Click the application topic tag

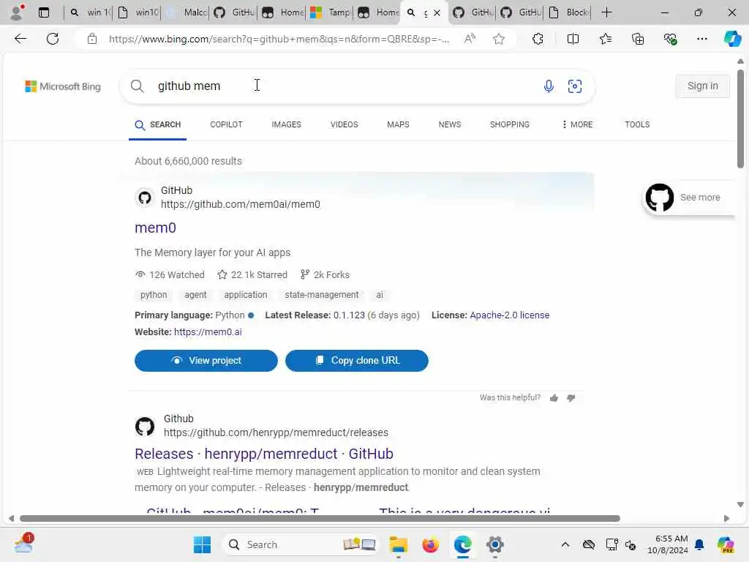[246, 295]
